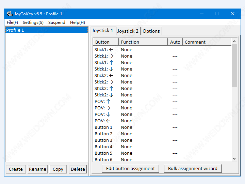Open the File(F) menu
The image size is (245, 184).
(x=12, y=22)
